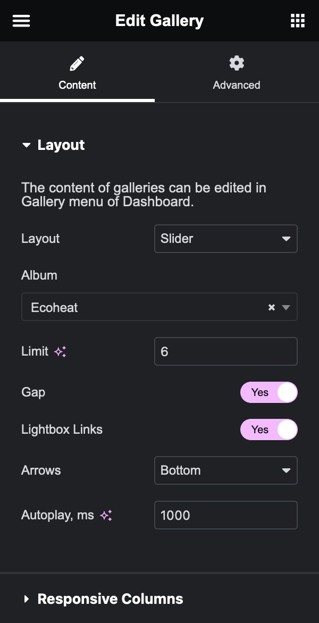The height and width of the screenshot is (623, 319).
Task: Open the Layout Slider dropdown
Action: click(x=225, y=238)
